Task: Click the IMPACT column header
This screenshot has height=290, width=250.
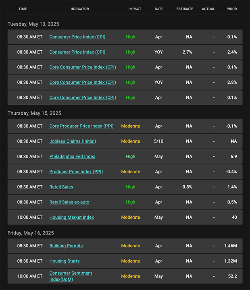Action: (x=135, y=9)
